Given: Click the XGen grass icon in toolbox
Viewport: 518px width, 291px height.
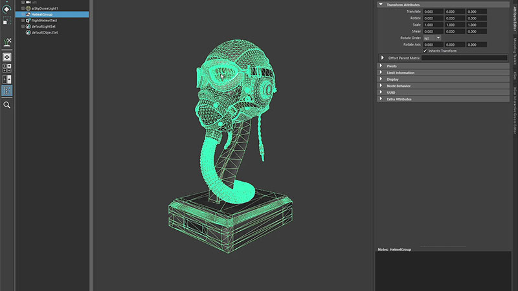Looking at the screenshot, I should pyautogui.click(x=7, y=42).
